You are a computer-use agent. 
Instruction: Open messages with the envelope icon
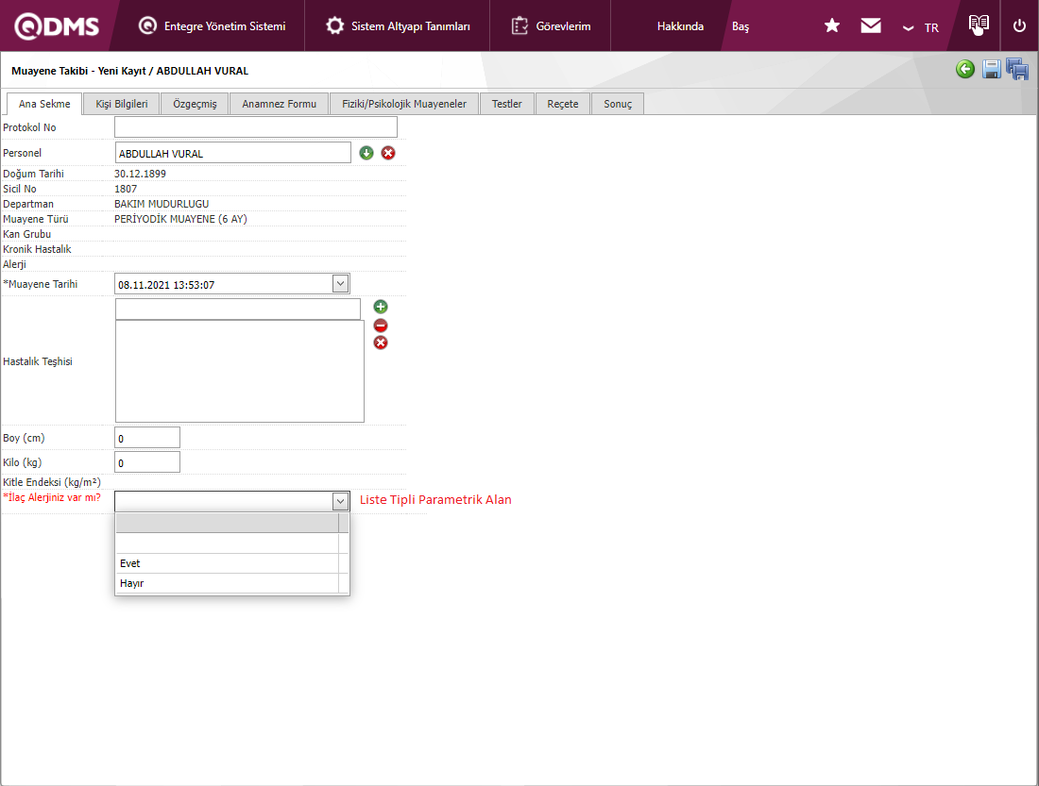coord(871,25)
